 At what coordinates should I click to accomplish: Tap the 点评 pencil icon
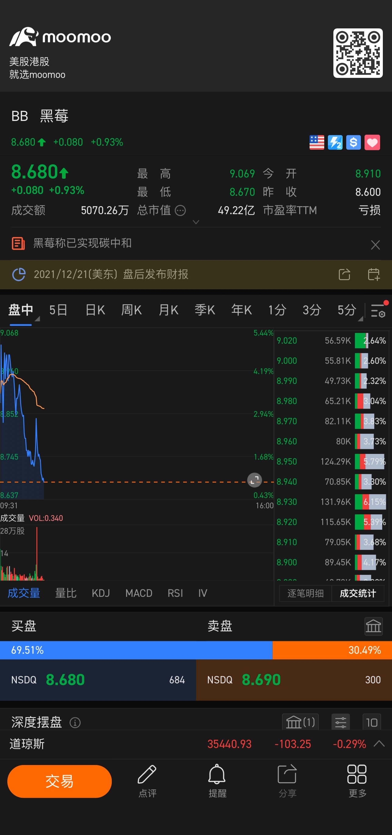(x=147, y=774)
